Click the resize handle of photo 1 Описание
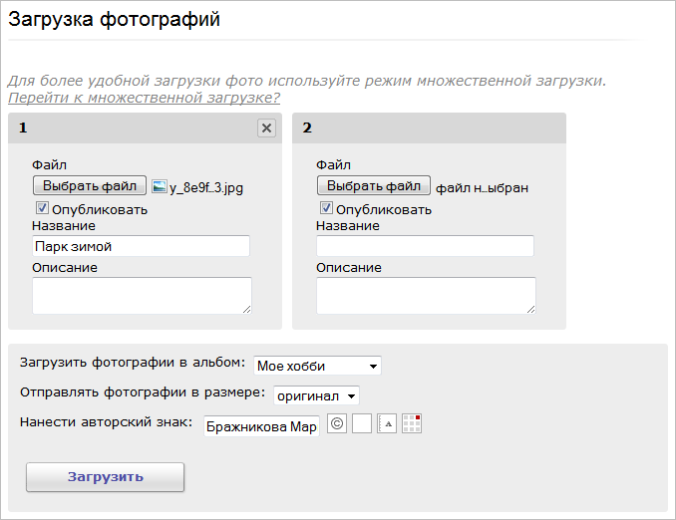 [x=247, y=310]
